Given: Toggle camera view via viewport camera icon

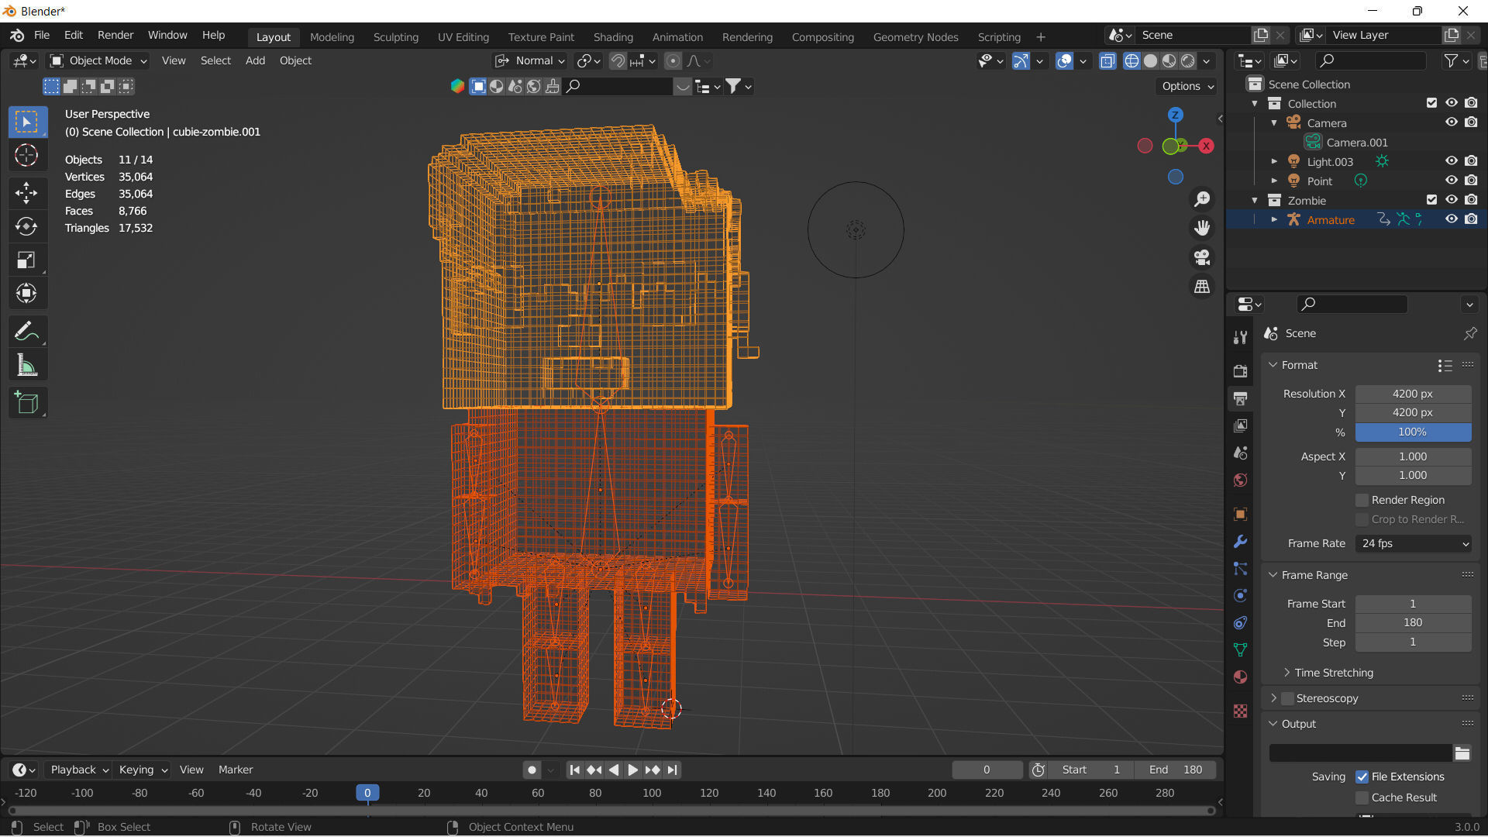Looking at the screenshot, I should (x=1202, y=257).
